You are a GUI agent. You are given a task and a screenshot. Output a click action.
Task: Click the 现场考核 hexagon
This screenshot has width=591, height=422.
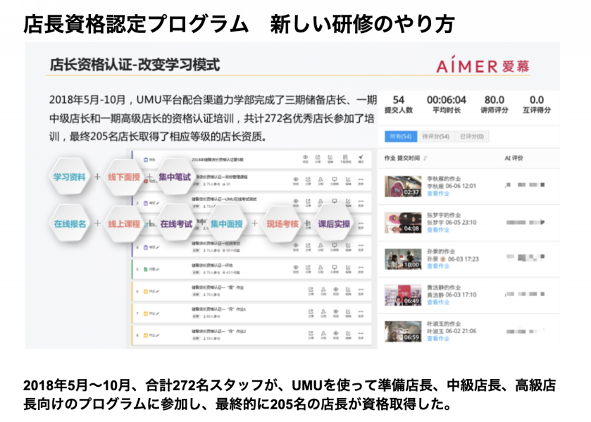(x=282, y=223)
